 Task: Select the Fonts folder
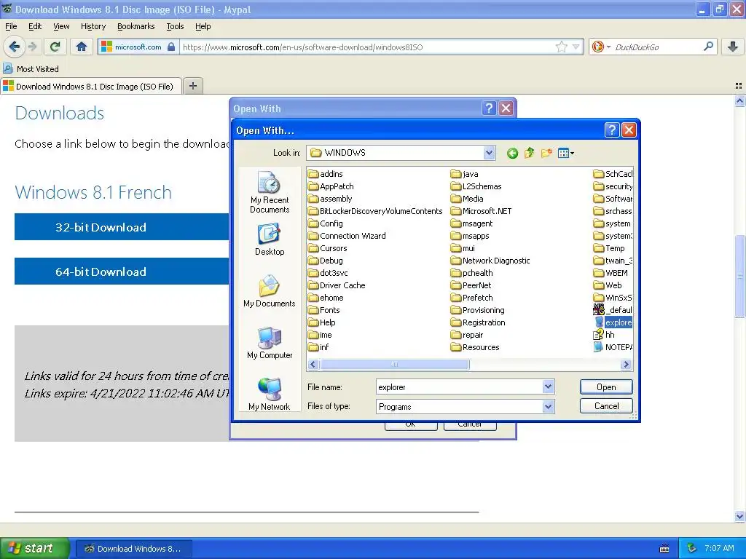pos(324,310)
